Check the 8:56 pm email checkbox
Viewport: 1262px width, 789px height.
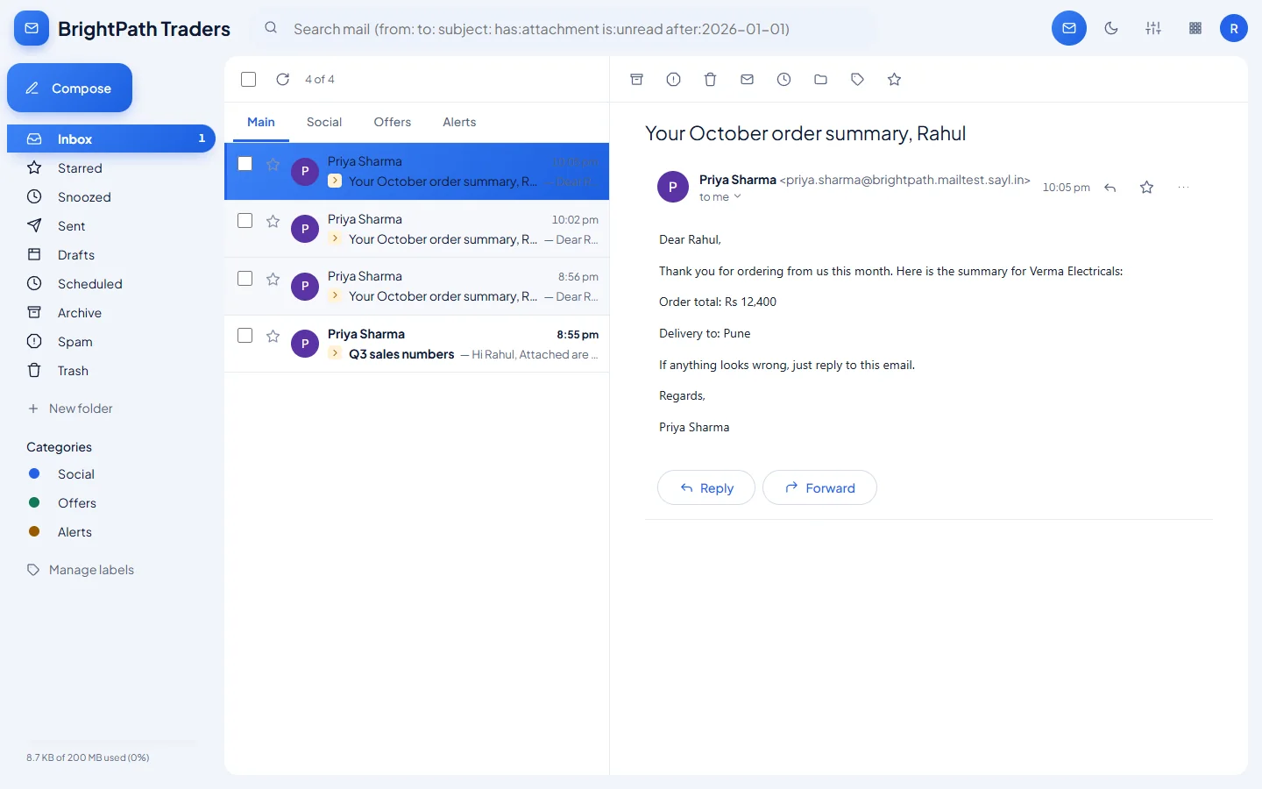click(x=245, y=279)
